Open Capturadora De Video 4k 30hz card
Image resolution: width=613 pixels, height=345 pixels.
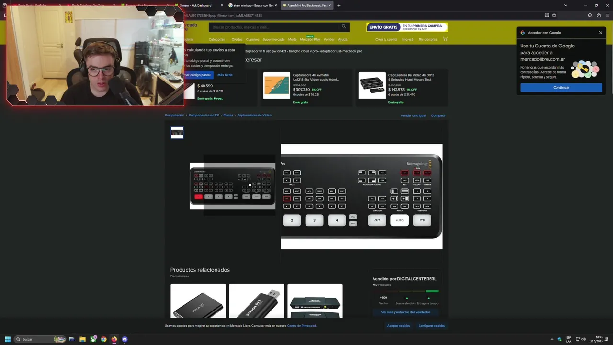point(402,88)
